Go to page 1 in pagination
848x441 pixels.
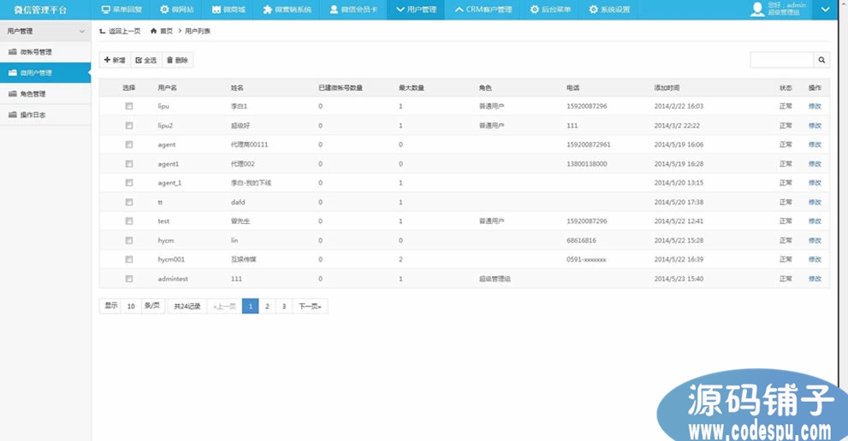pyautogui.click(x=251, y=306)
